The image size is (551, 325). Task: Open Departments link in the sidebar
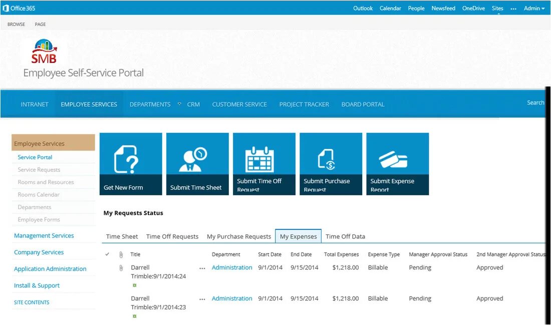click(35, 207)
